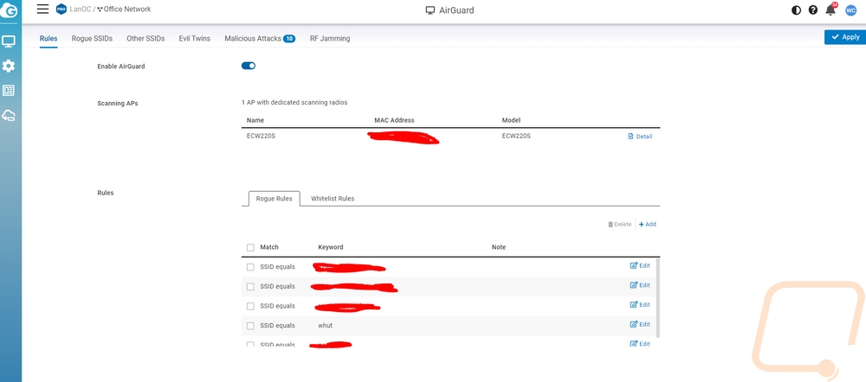Click the MAC Address column header
This screenshot has width=866, height=382.
394,120
